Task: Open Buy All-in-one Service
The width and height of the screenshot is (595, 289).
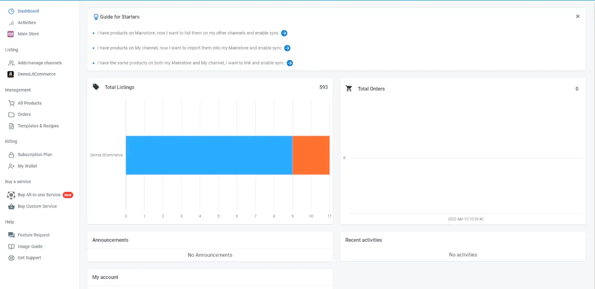Action: click(x=39, y=195)
